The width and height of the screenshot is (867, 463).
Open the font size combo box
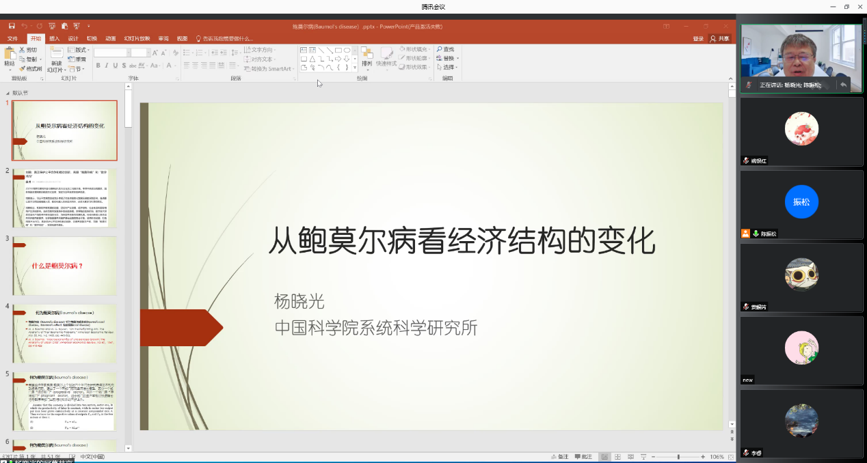coord(140,53)
